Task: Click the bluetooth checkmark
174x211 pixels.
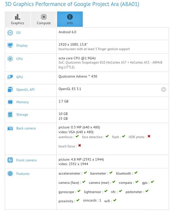Action: (136, 173)
